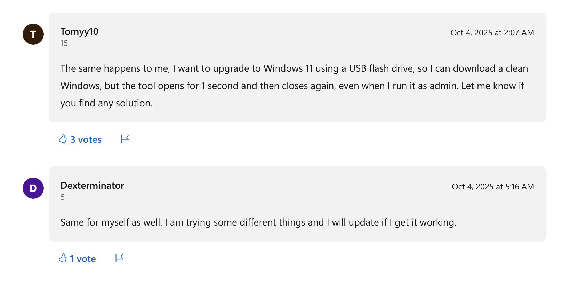Click the 3 votes label
The image size is (562, 285).
coord(86,139)
